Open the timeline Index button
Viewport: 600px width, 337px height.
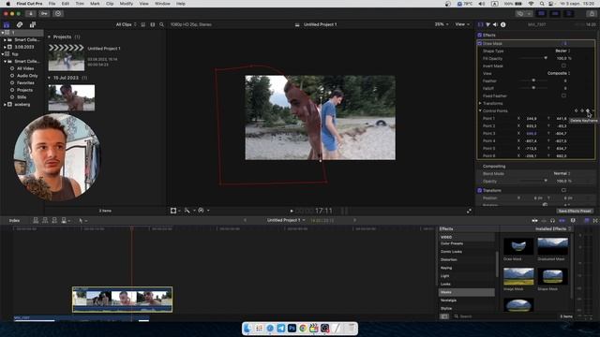click(x=14, y=221)
